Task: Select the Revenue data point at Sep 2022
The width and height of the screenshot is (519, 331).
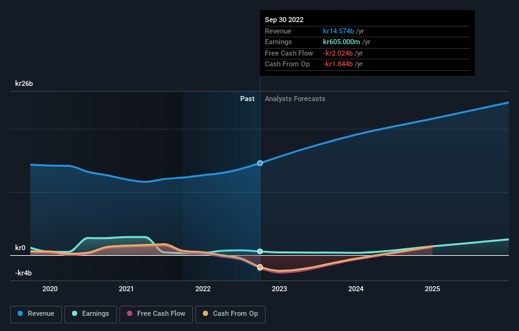Action: pyautogui.click(x=260, y=163)
